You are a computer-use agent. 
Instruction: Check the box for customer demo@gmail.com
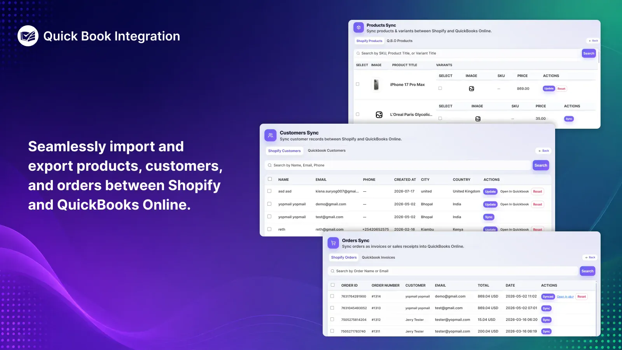click(x=269, y=204)
